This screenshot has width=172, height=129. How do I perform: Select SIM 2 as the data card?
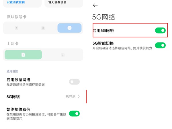(x=63, y=54)
